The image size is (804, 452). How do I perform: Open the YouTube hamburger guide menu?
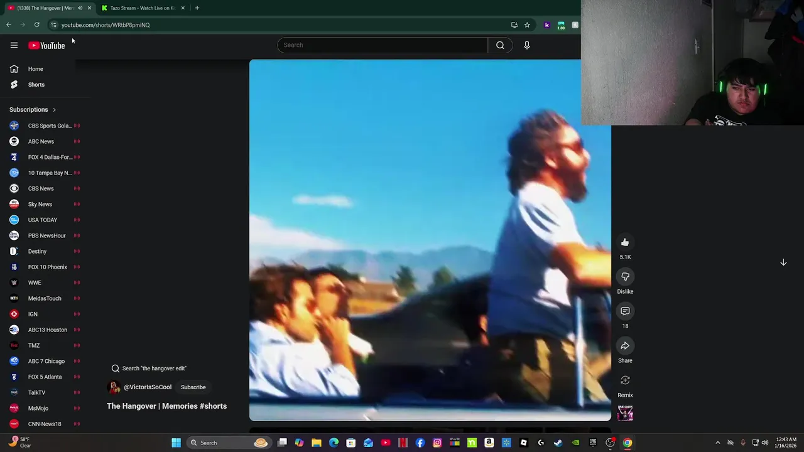14,45
